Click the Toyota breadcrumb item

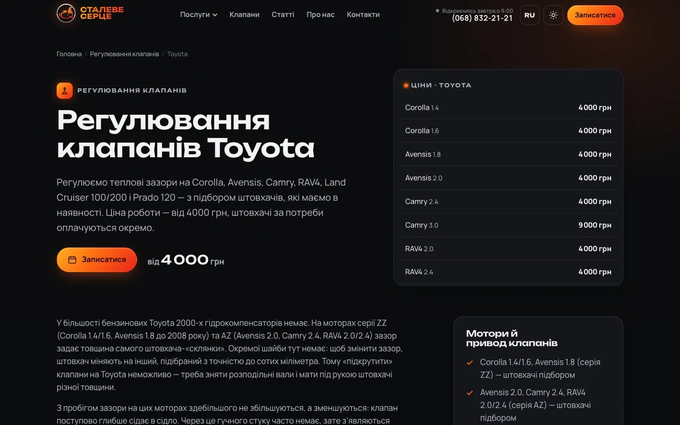click(178, 54)
